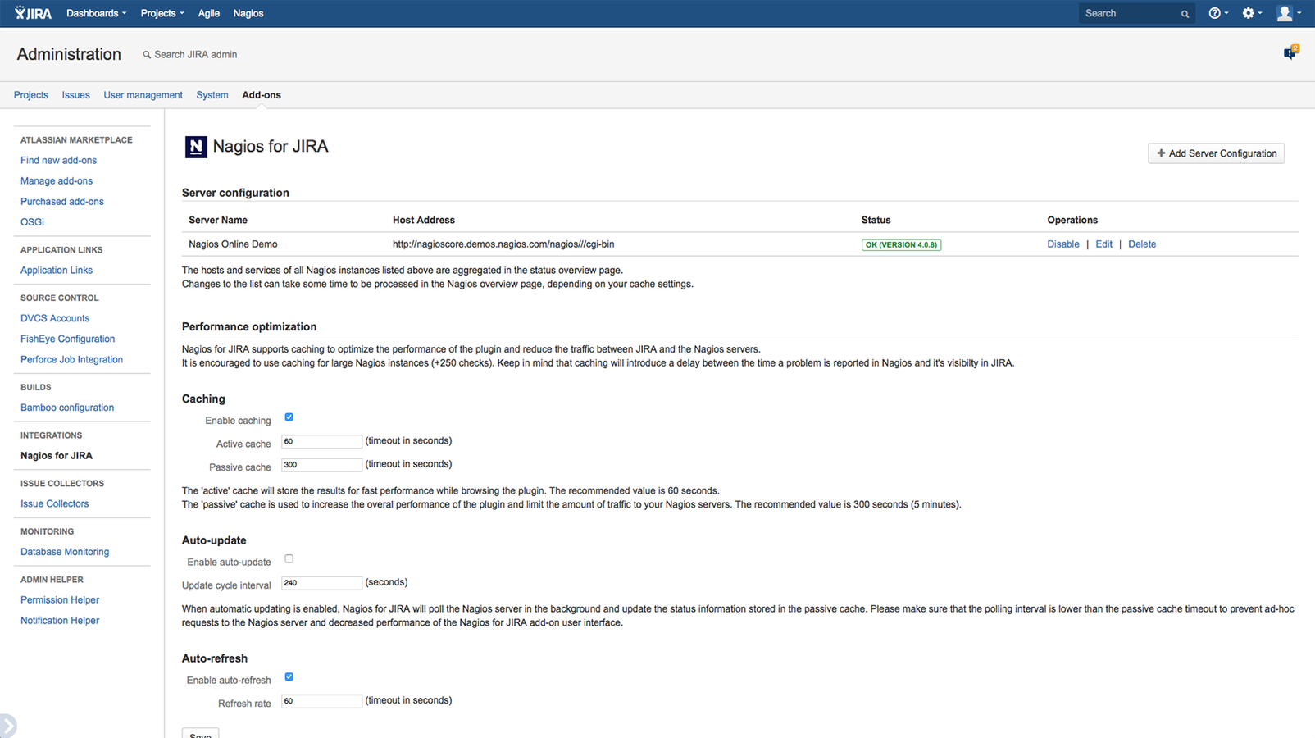Open Database Monitoring link

point(65,553)
